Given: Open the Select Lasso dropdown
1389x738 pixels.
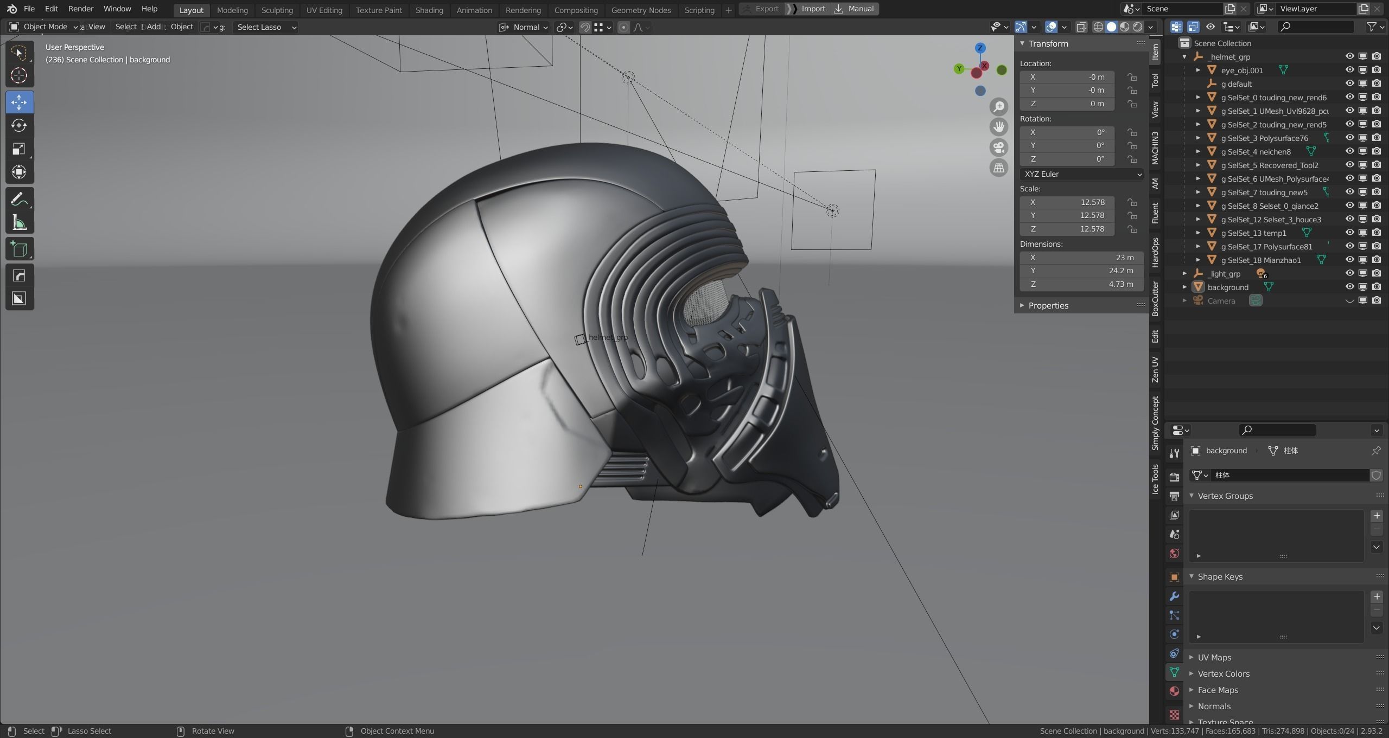Looking at the screenshot, I should click(266, 27).
